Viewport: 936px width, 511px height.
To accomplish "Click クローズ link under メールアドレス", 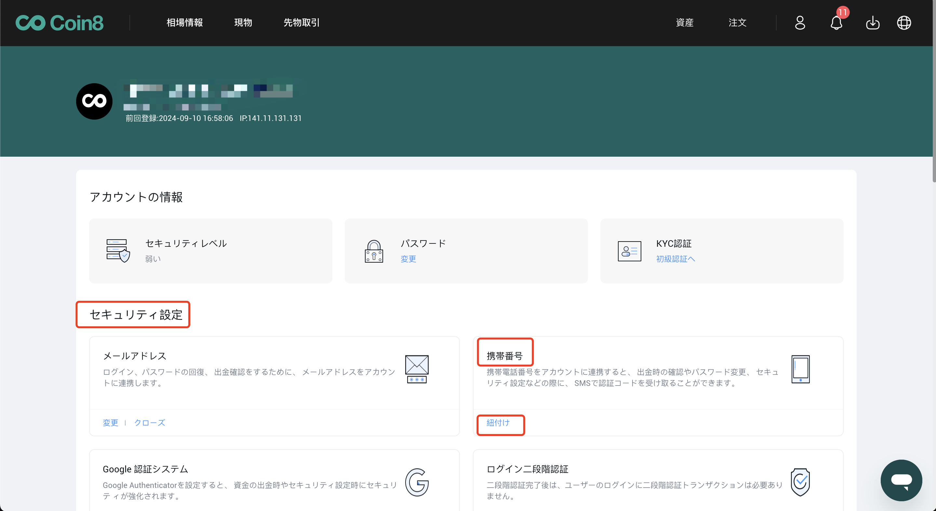I will (x=149, y=423).
